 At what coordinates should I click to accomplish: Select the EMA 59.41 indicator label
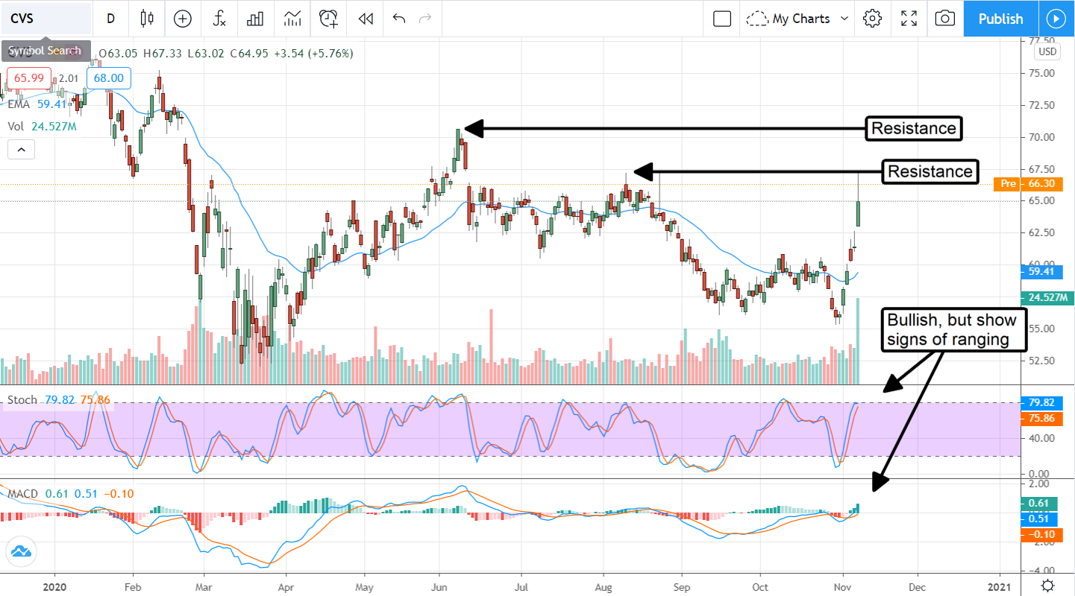coord(37,104)
